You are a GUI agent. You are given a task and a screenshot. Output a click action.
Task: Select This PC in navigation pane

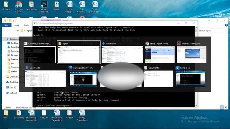(13, 87)
